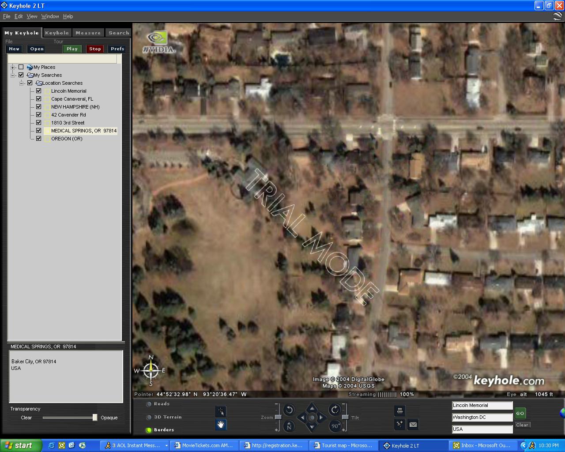Reset the view to north

pos(289,426)
